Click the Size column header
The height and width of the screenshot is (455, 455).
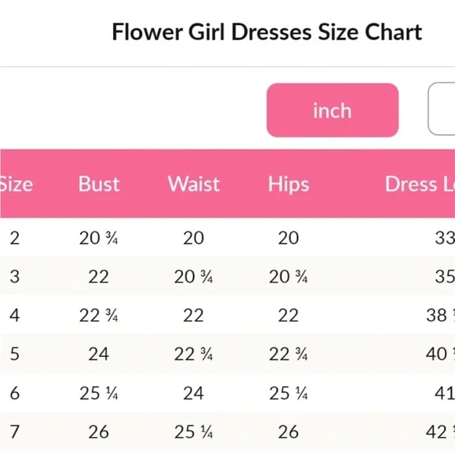(x=16, y=184)
